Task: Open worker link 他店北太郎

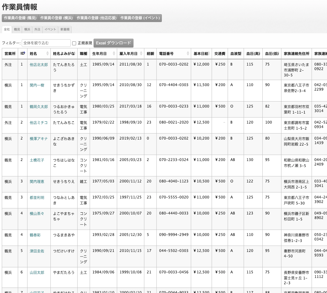Action: pos(39,65)
